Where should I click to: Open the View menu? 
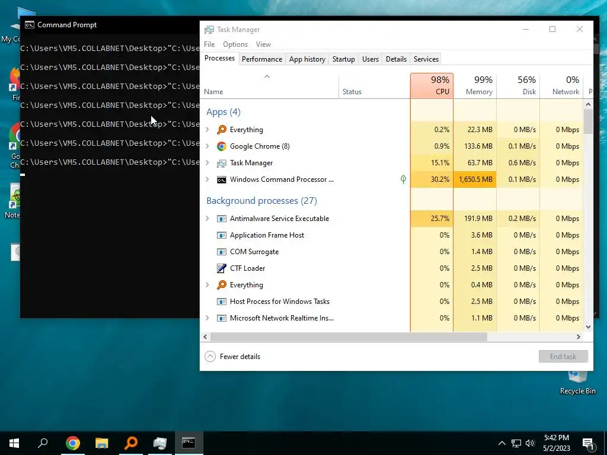click(x=263, y=44)
